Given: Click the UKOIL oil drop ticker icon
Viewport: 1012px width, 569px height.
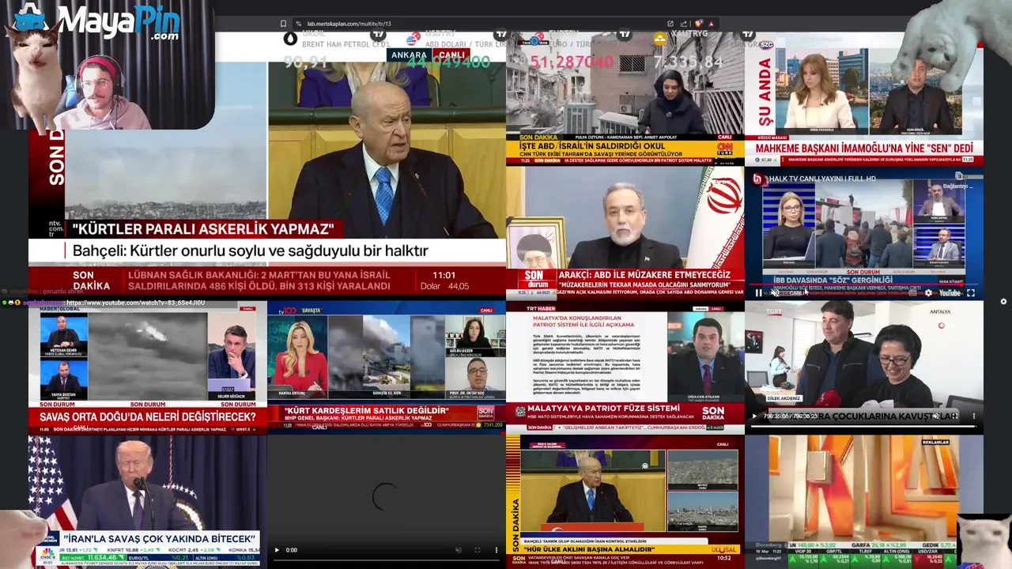Looking at the screenshot, I should [x=291, y=37].
